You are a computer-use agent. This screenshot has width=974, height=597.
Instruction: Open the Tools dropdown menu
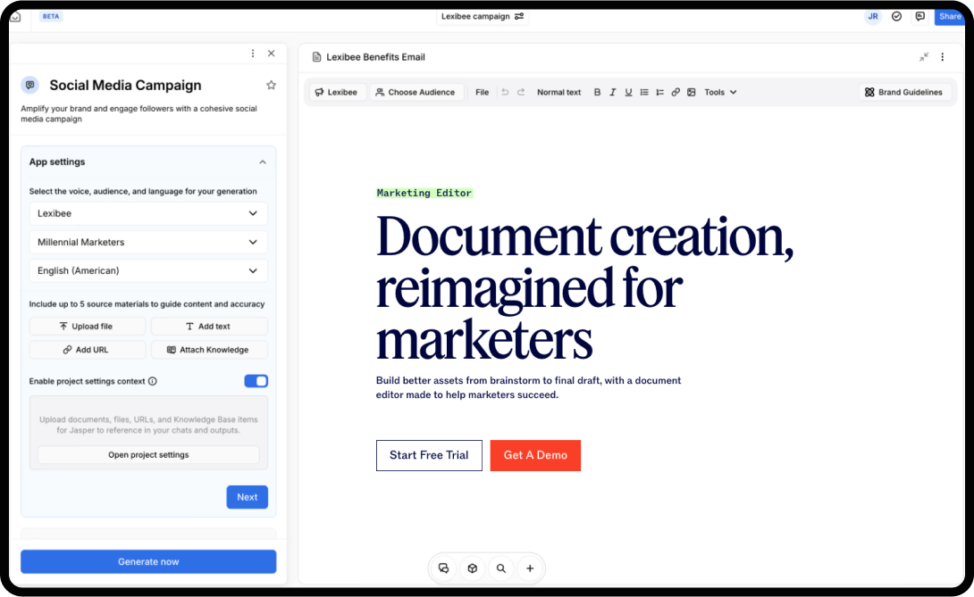point(720,92)
